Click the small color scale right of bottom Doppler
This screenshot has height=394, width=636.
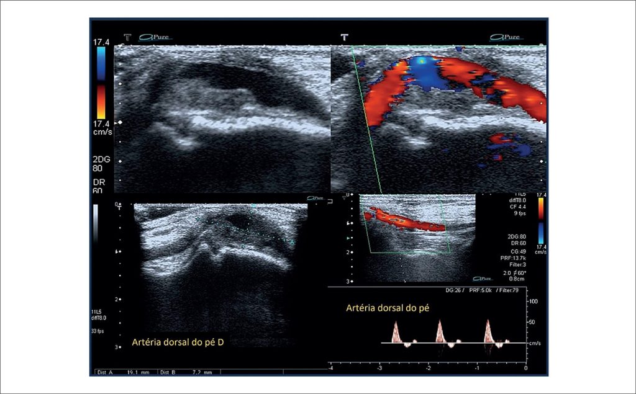pyautogui.click(x=541, y=222)
